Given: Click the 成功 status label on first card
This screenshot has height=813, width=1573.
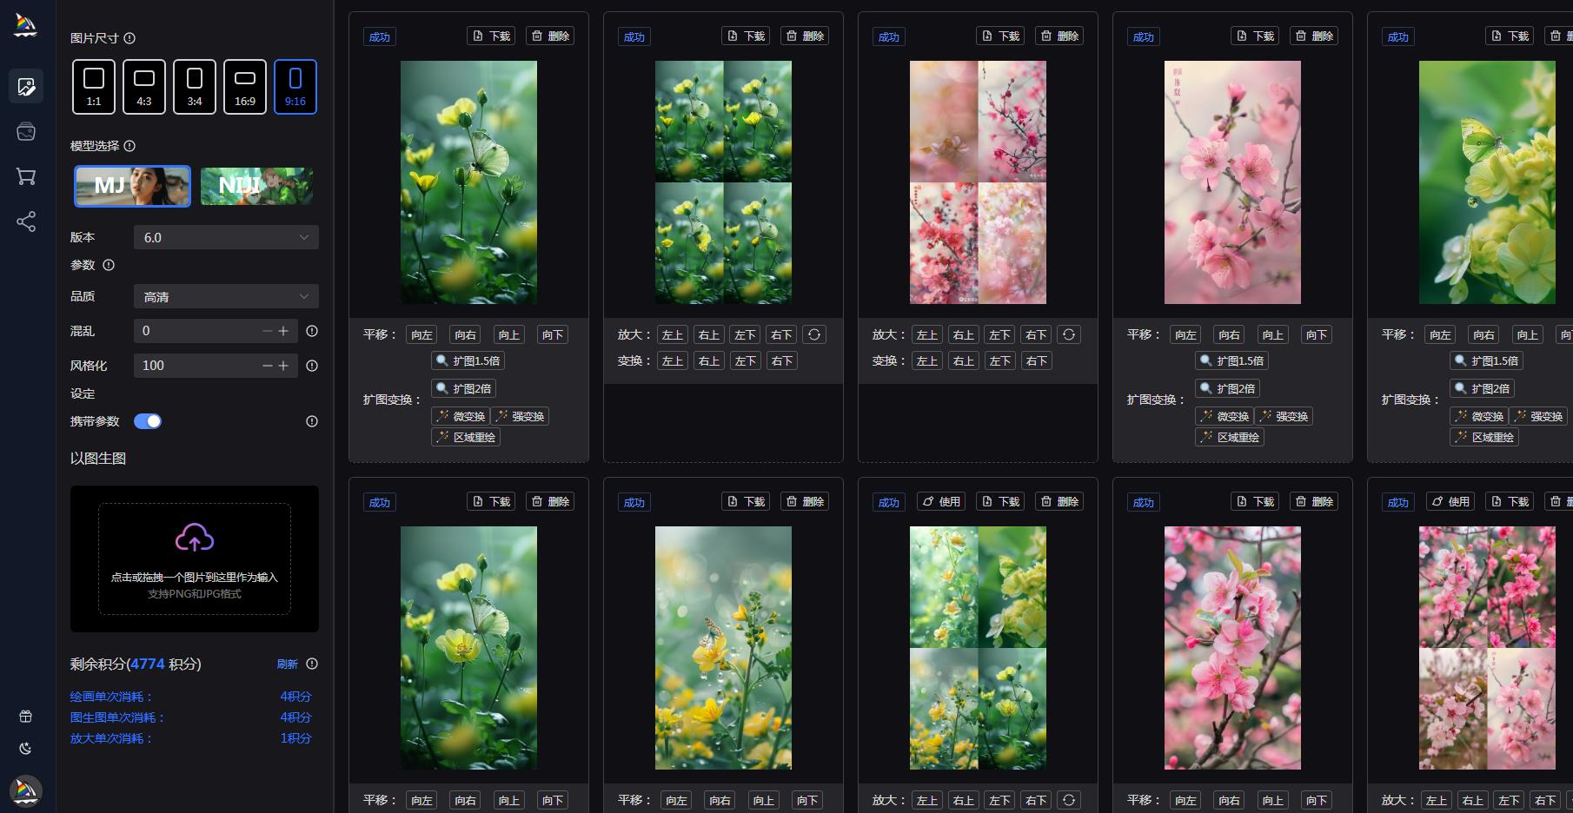Looking at the screenshot, I should click(x=380, y=36).
